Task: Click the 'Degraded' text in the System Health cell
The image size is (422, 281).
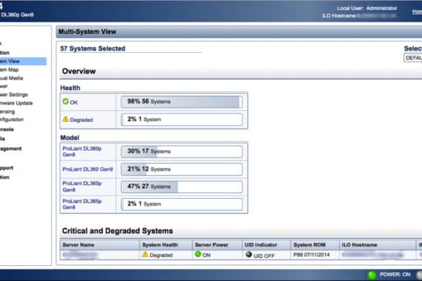Action: 161,255
